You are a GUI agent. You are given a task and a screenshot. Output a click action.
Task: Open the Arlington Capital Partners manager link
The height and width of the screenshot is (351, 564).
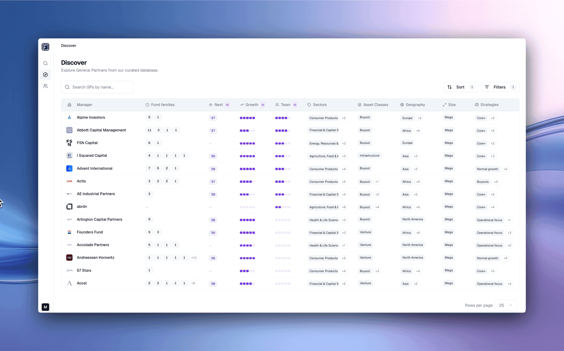(99, 219)
